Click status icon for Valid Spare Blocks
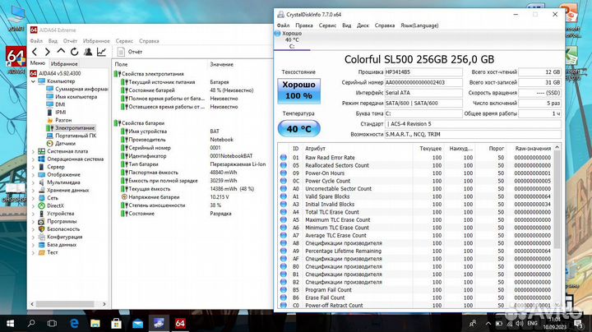The height and width of the screenshot is (332, 592). click(284, 196)
